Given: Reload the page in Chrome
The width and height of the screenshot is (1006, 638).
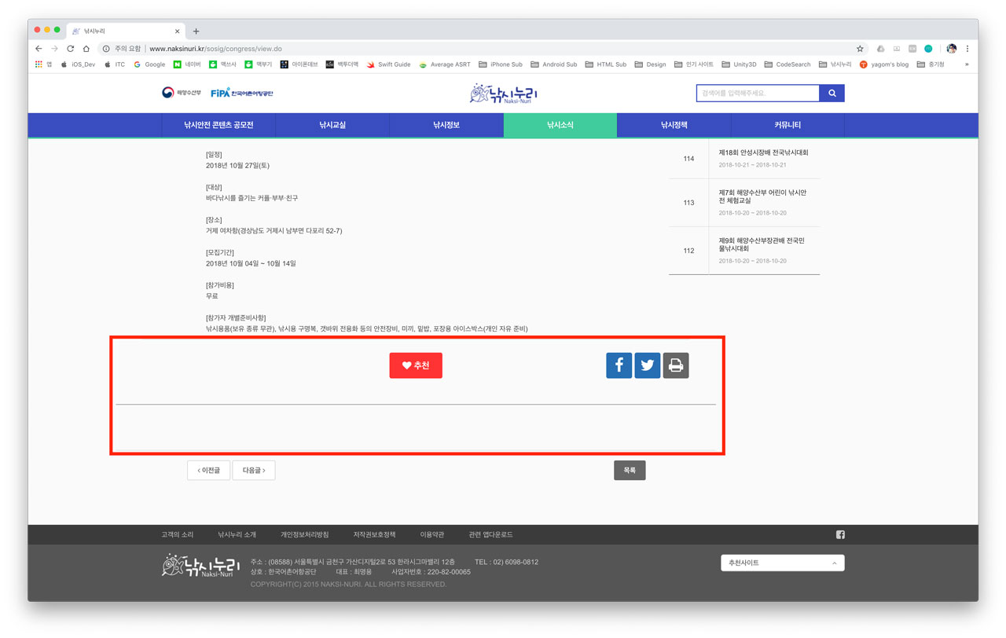Looking at the screenshot, I should click(70, 49).
